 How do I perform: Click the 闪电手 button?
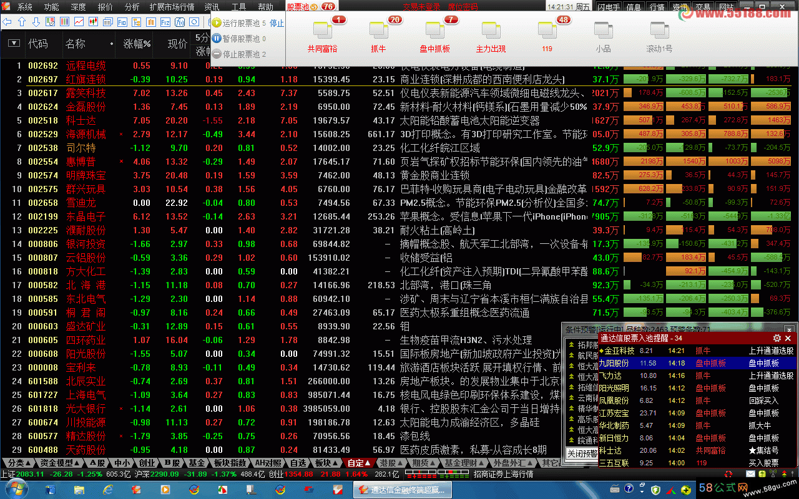(609, 7)
